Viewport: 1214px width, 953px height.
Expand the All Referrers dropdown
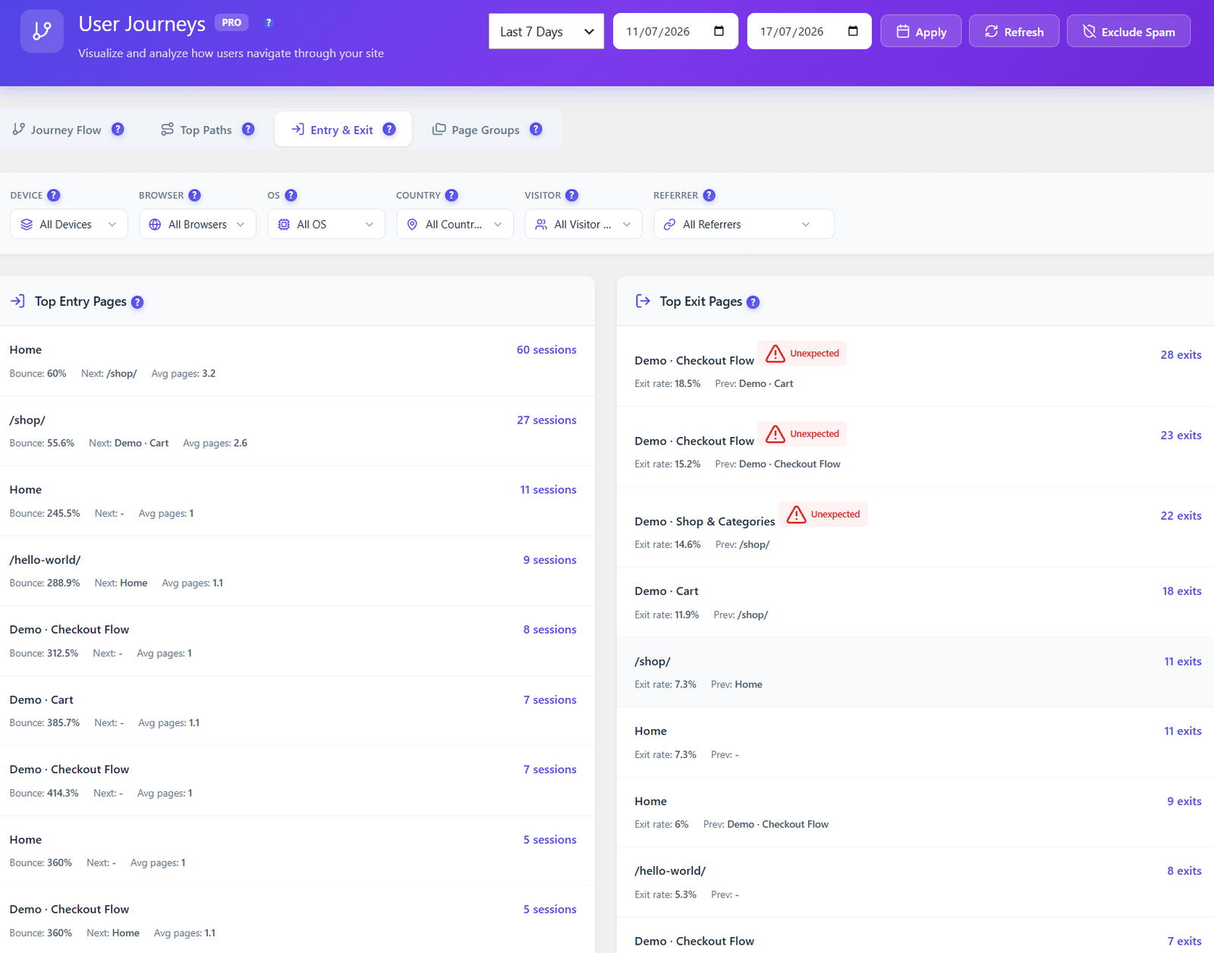744,225
